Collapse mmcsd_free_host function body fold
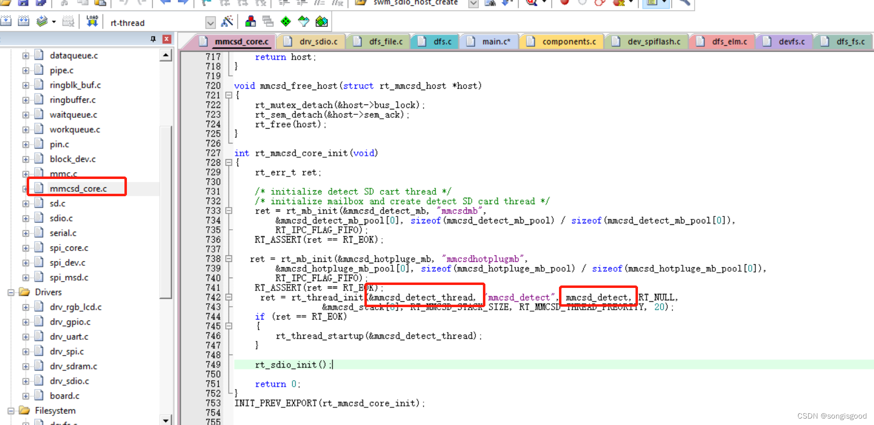The image size is (874, 425). [x=229, y=95]
